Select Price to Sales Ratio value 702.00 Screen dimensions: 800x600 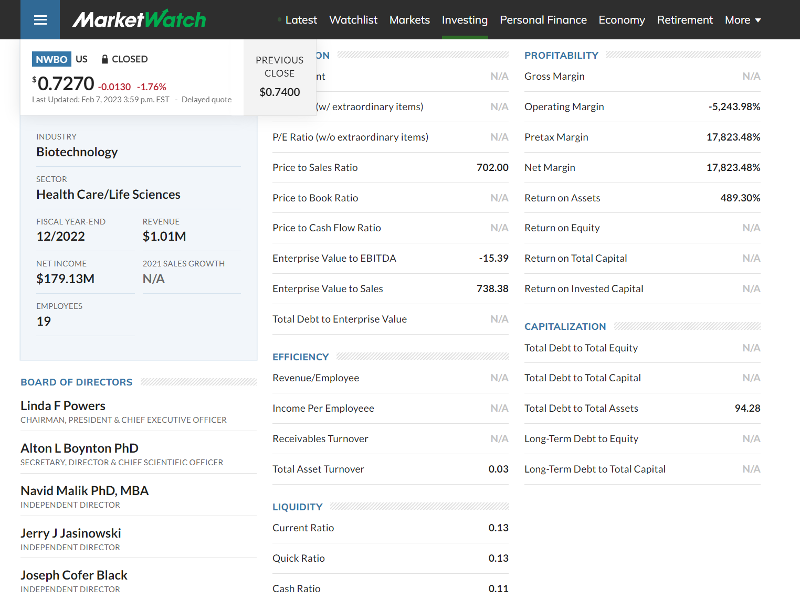pos(492,167)
